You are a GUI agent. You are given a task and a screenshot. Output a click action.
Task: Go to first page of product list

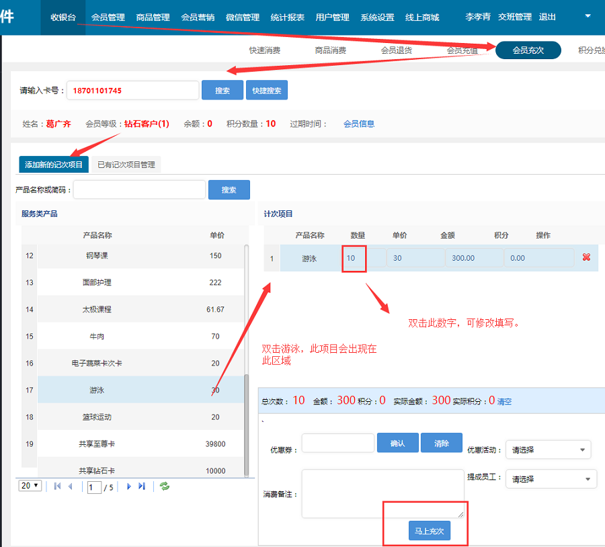(57, 487)
